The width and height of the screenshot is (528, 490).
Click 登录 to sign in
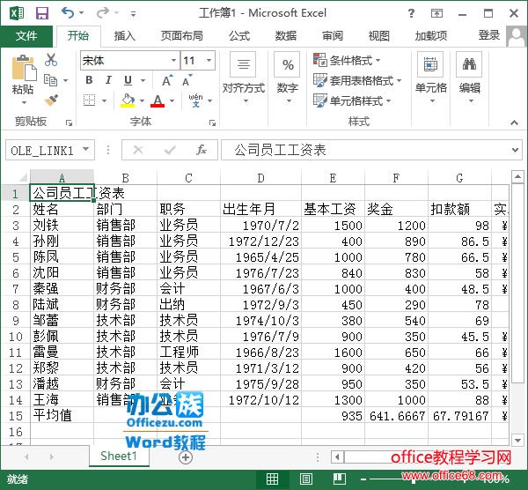tap(489, 35)
